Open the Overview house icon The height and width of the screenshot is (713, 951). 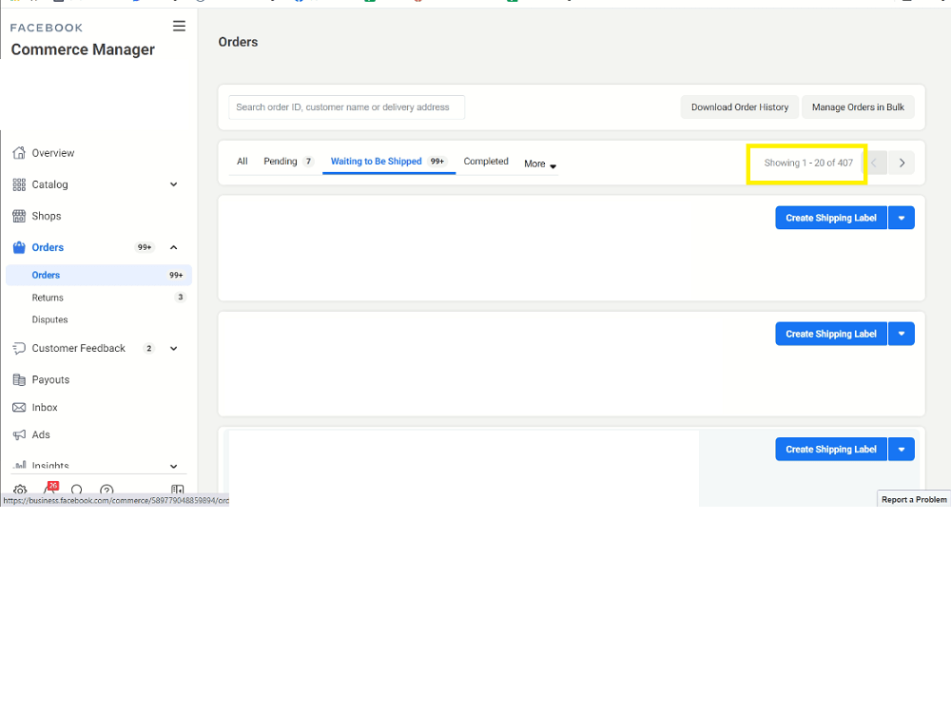pyautogui.click(x=19, y=153)
